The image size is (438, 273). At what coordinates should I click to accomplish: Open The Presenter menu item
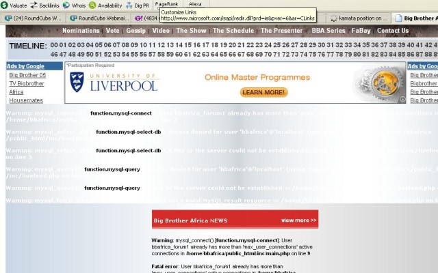281,30
